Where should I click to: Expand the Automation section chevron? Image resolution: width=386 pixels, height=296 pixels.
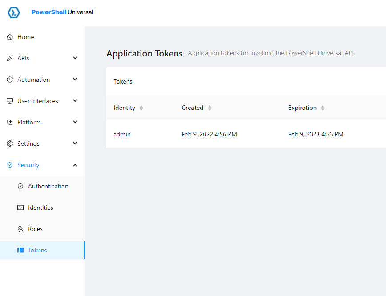click(75, 79)
